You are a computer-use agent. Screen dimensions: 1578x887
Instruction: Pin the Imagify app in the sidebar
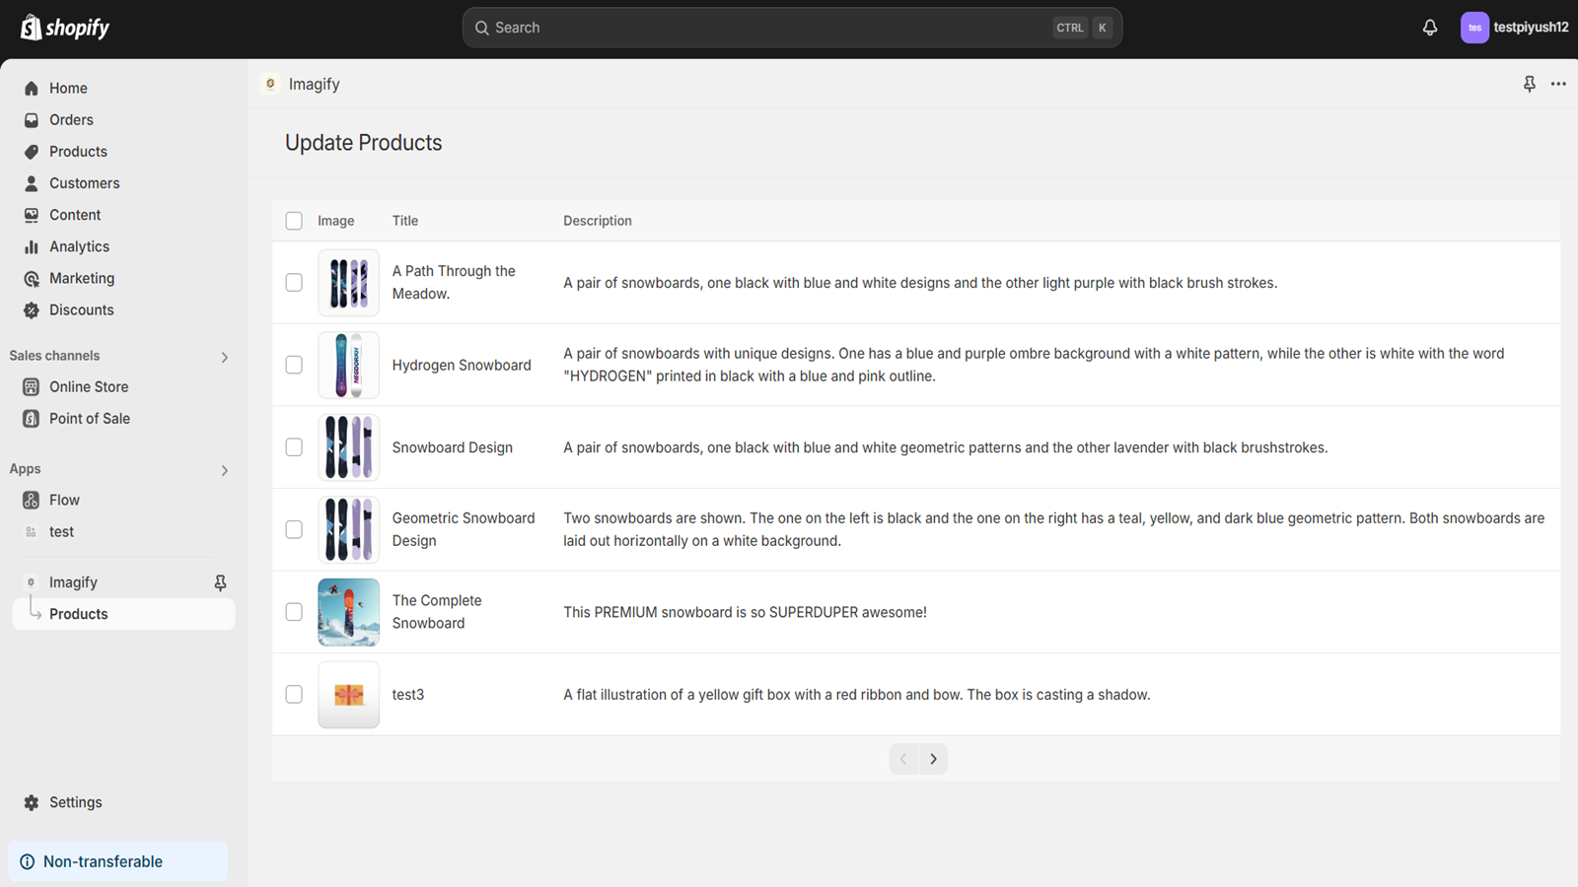[x=220, y=582]
